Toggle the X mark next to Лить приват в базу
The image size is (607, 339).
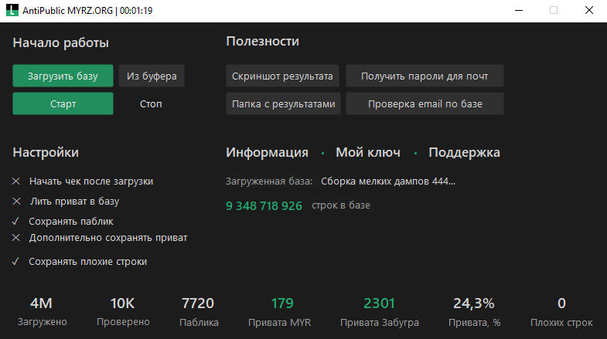click(16, 202)
